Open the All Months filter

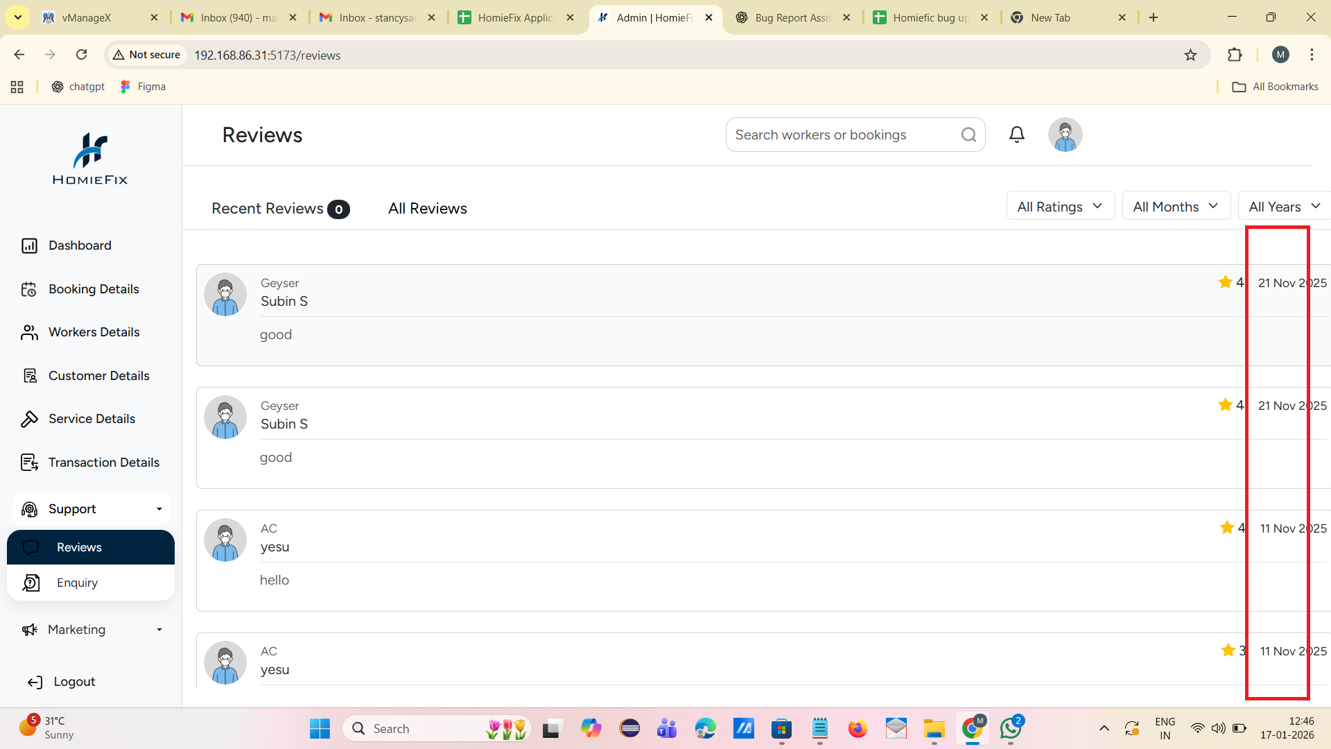[1176, 207]
